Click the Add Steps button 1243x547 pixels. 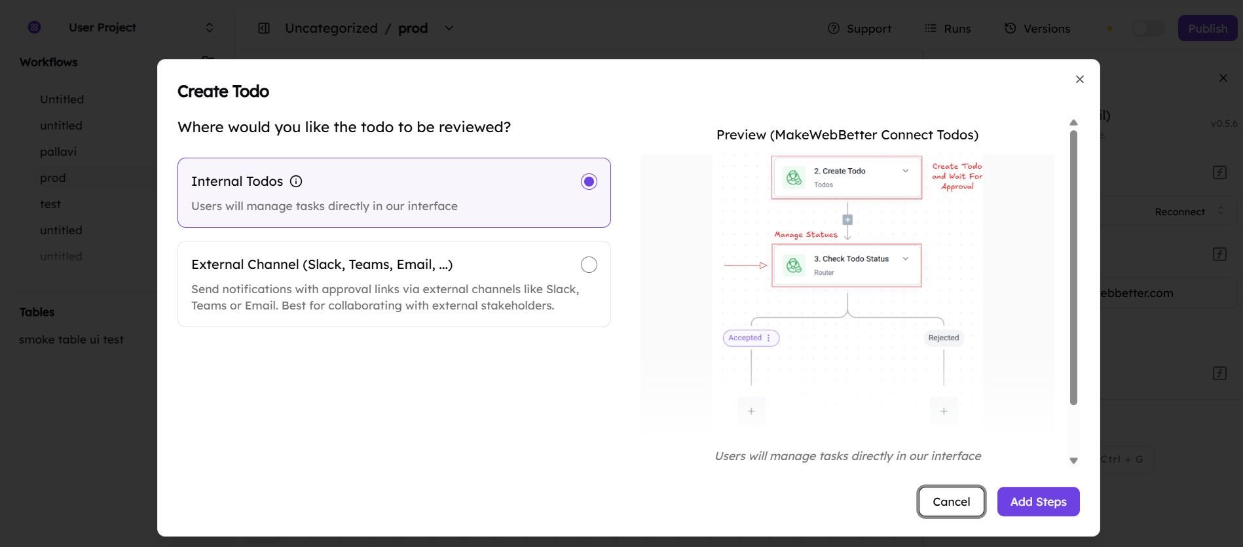click(x=1038, y=502)
